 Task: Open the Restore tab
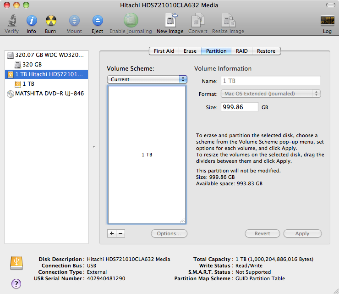[x=266, y=51]
